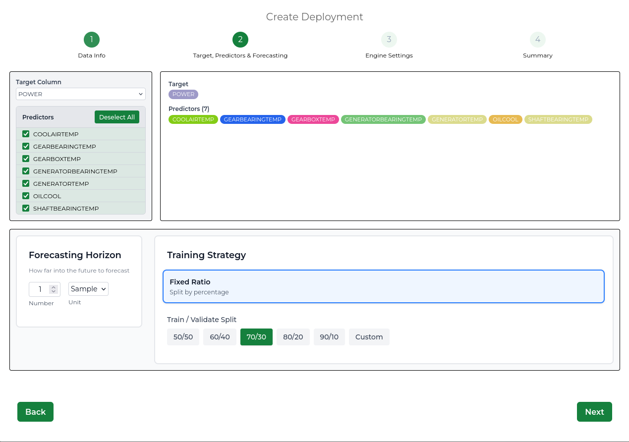This screenshot has width=629, height=442.
Task: Click the COOLAIRTEMP label in predictors list
Action: [x=56, y=134]
